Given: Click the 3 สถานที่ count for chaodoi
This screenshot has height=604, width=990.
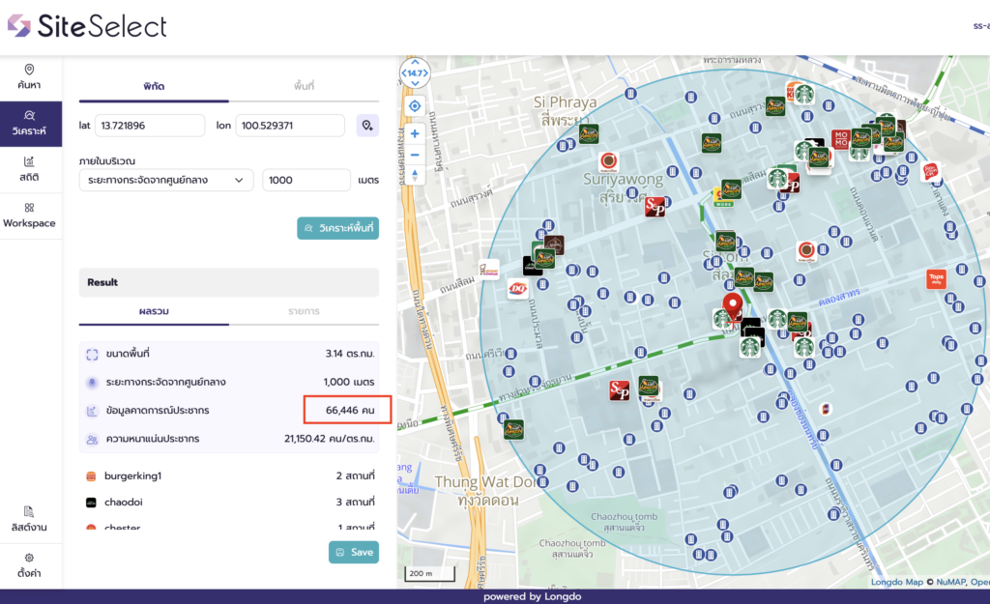Looking at the screenshot, I should pyautogui.click(x=356, y=502).
